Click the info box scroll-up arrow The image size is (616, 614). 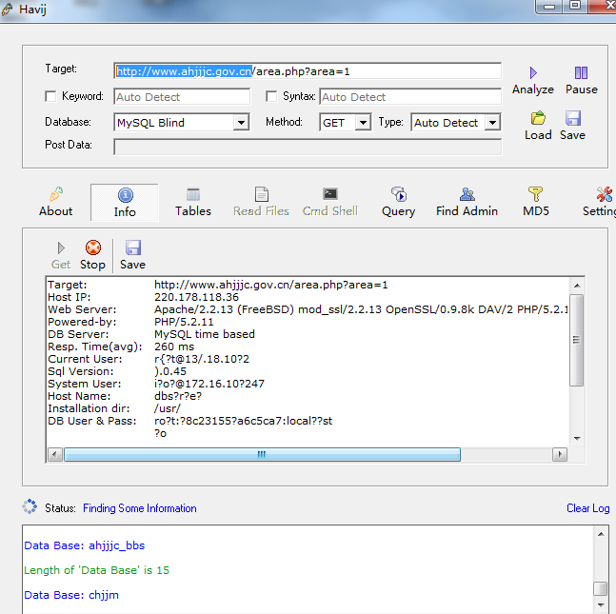[x=577, y=286]
